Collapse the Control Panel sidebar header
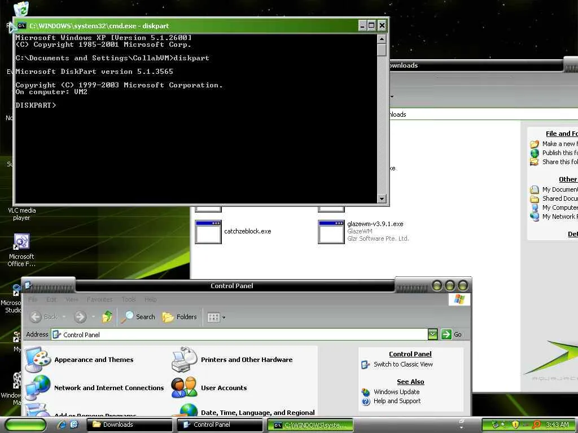The height and width of the screenshot is (433, 578). (x=410, y=354)
